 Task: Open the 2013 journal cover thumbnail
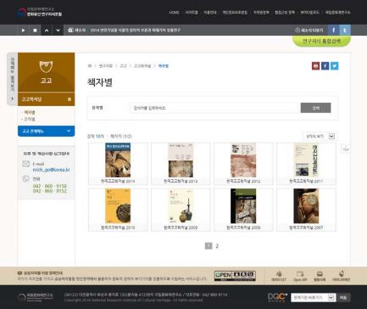click(181, 160)
